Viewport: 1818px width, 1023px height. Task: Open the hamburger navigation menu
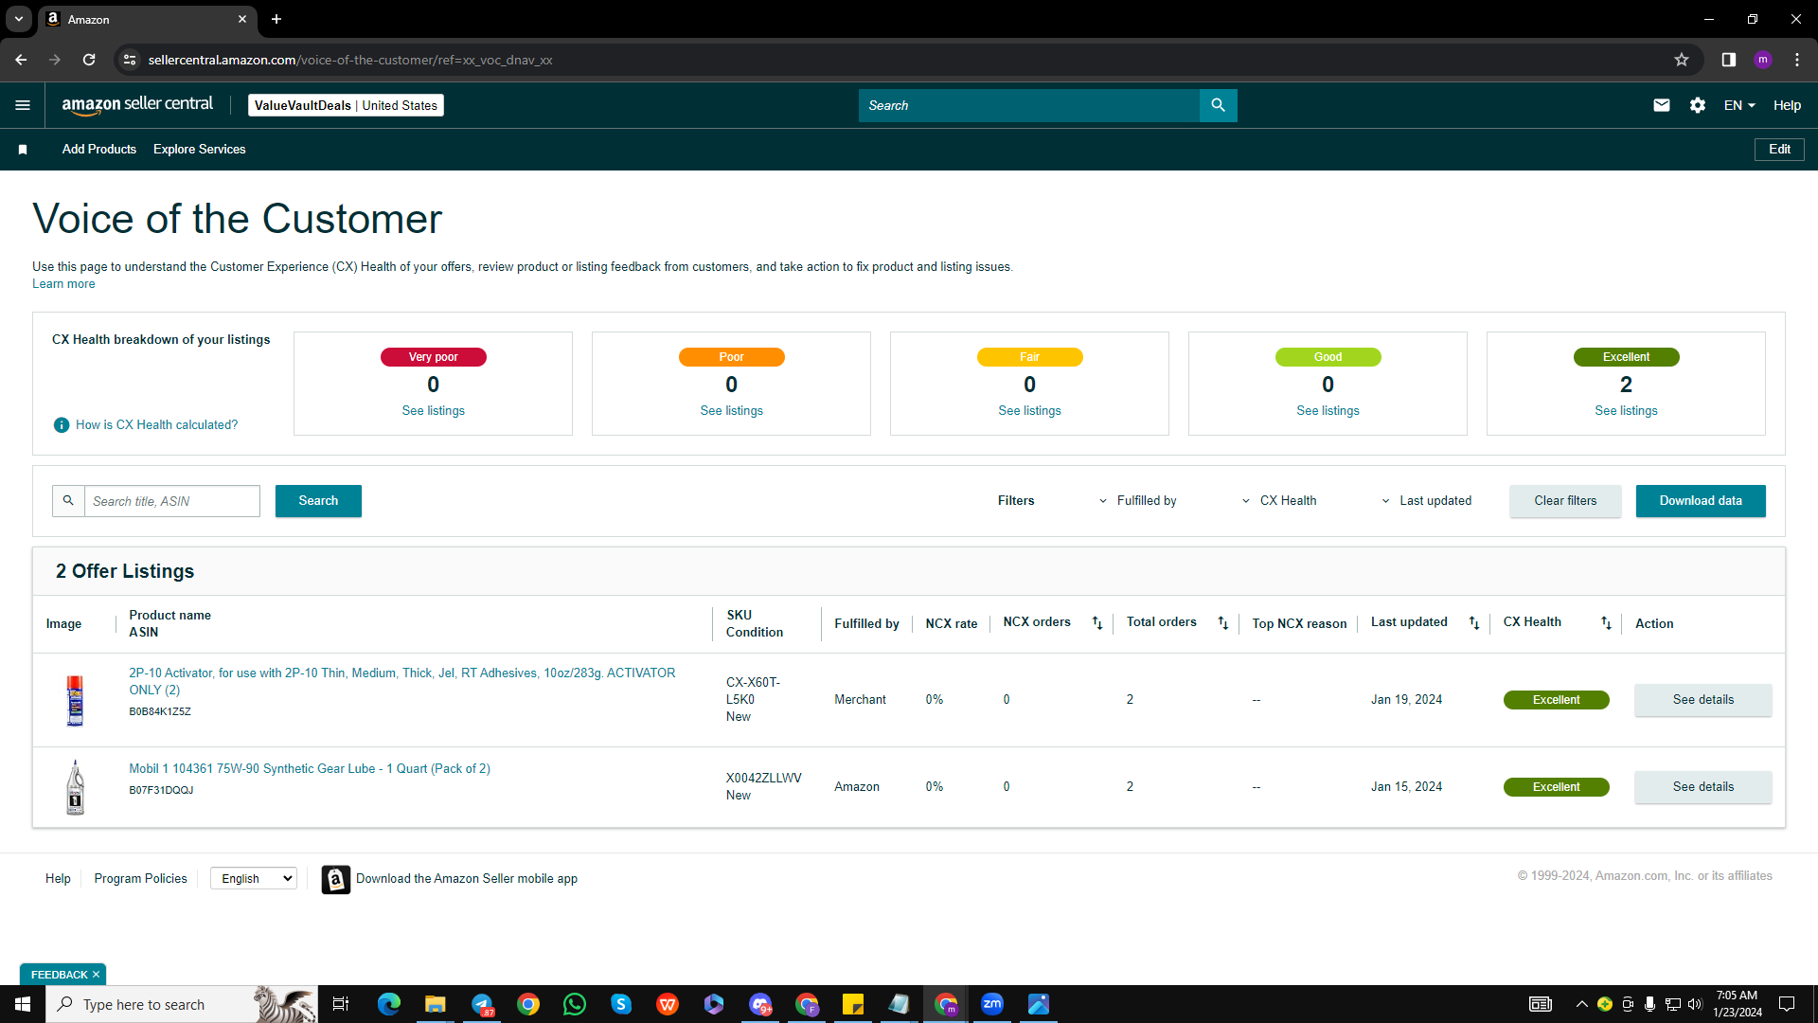tap(23, 105)
